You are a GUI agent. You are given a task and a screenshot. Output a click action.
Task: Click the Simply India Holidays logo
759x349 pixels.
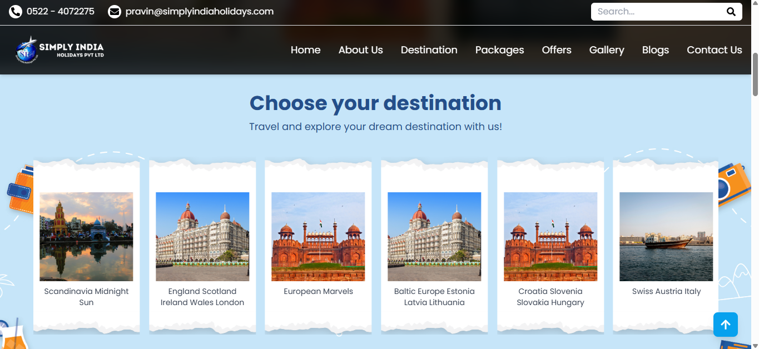[59, 50]
